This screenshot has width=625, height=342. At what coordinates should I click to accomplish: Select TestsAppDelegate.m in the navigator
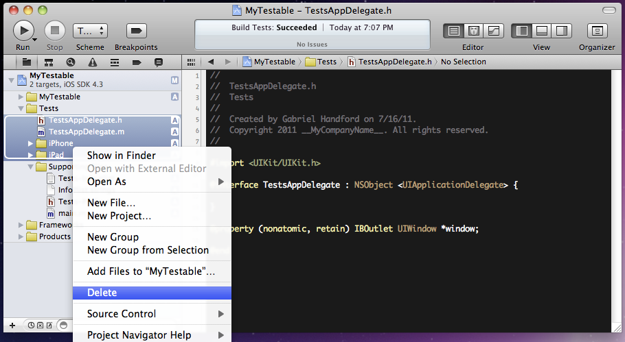tap(91, 132)
